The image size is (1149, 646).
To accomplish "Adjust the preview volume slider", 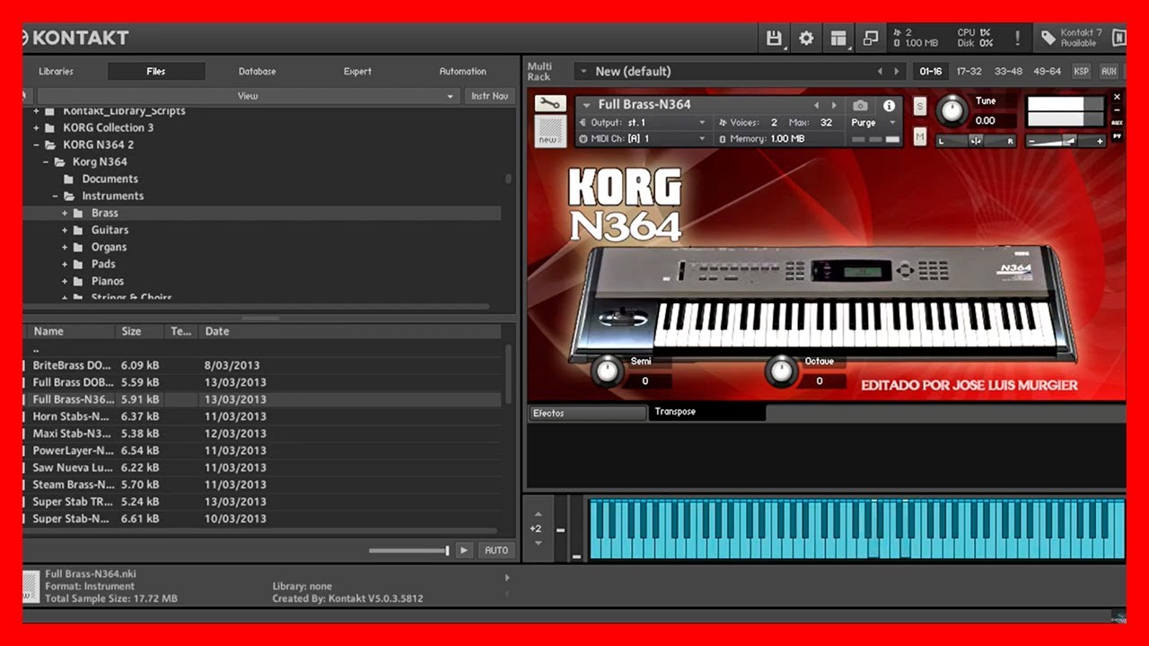I will (408, 550).
